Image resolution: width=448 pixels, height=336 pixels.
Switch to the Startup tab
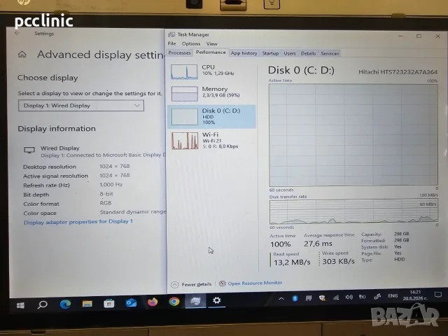[x=270, y=53]
